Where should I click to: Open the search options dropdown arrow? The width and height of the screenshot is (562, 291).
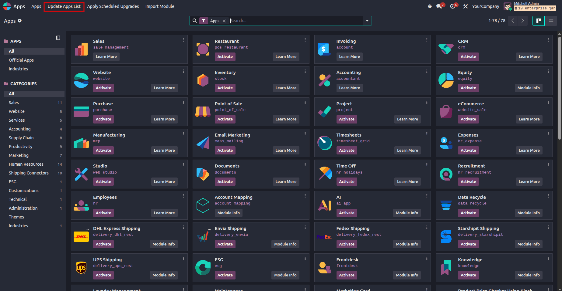(367, 21)
